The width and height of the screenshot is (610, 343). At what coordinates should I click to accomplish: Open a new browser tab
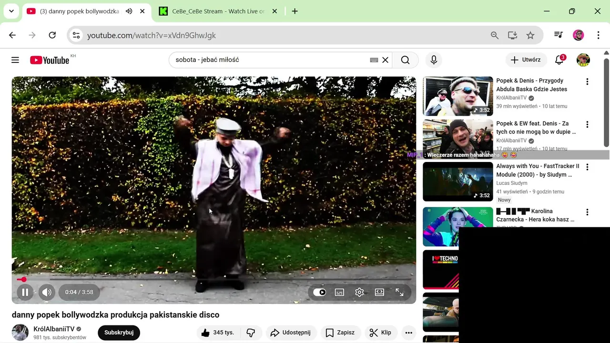point(295,11)
